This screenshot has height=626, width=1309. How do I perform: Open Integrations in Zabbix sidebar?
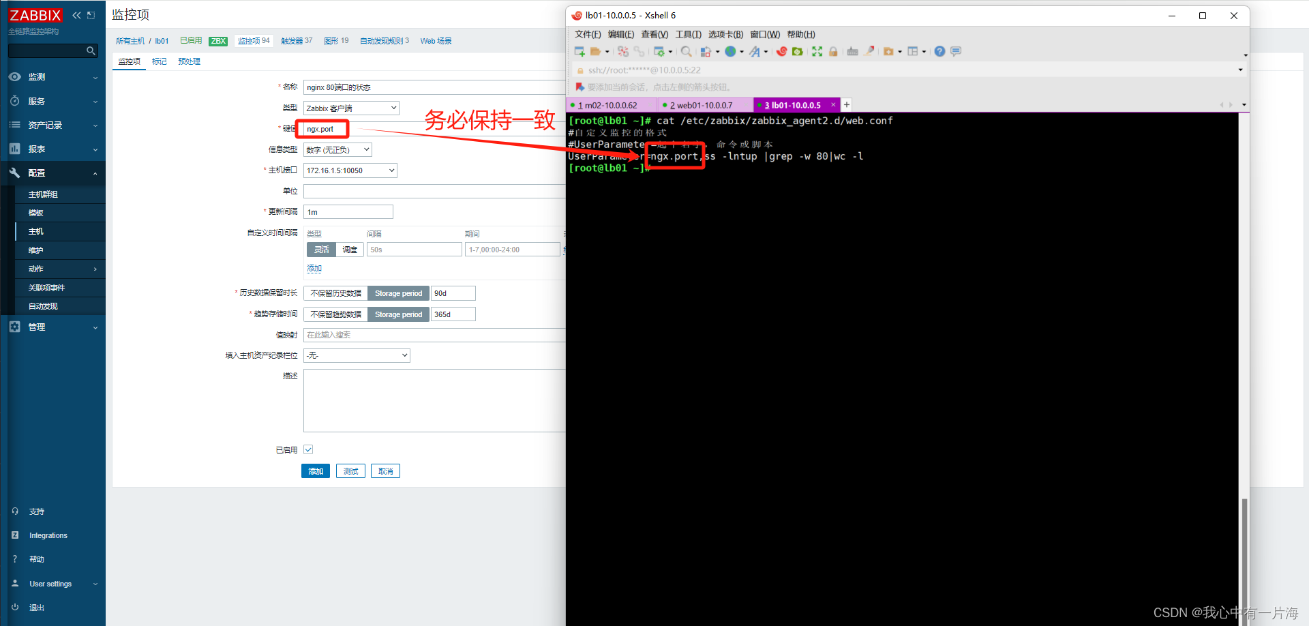pos(48,535)
